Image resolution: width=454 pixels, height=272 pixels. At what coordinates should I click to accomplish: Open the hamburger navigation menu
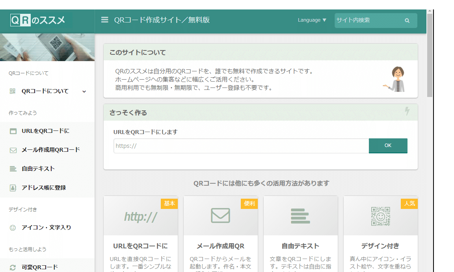pyautogui.click(x=104, y=19)
